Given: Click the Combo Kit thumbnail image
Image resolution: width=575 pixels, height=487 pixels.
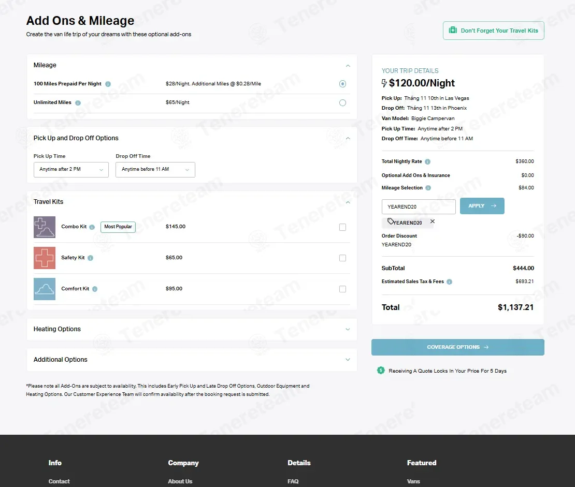Looking at the screenshot, I should click(45, 227).
